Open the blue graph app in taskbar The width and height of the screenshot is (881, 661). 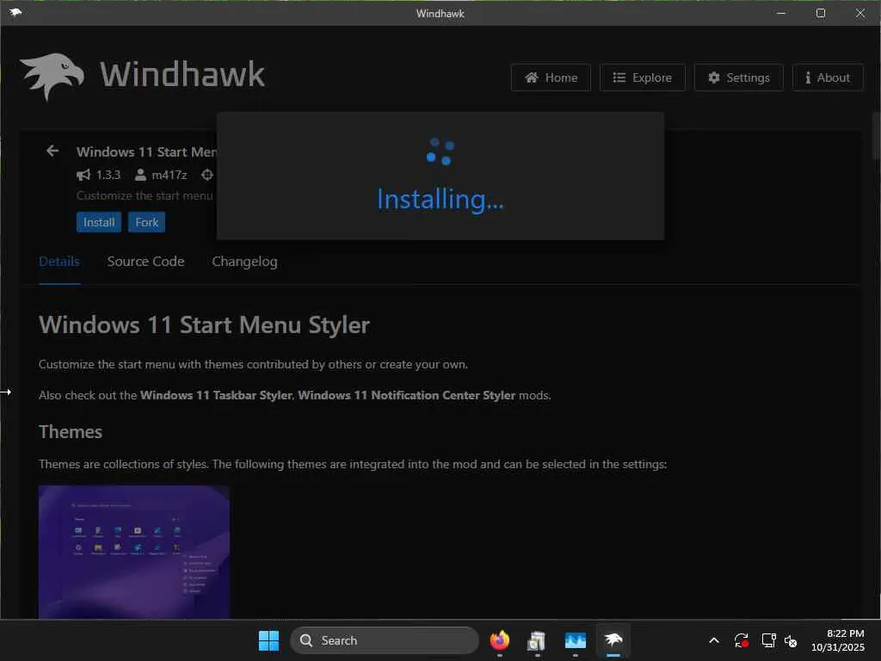pos(576,640)
